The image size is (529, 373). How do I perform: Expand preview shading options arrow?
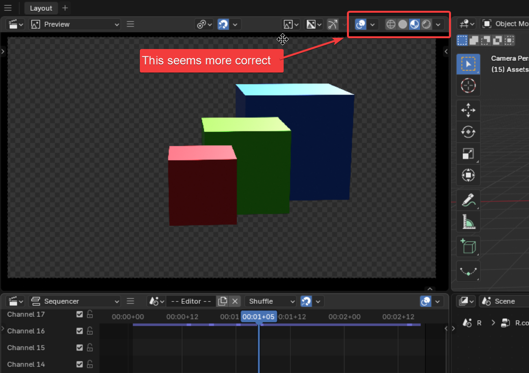click(438, 24)
